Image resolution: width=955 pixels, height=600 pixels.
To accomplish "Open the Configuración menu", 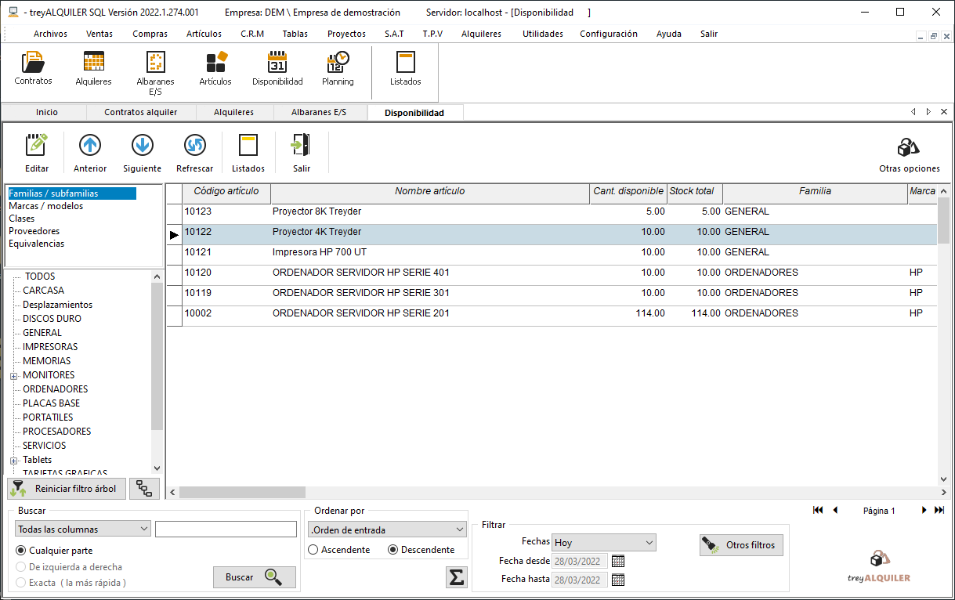I will pos(609,34).
